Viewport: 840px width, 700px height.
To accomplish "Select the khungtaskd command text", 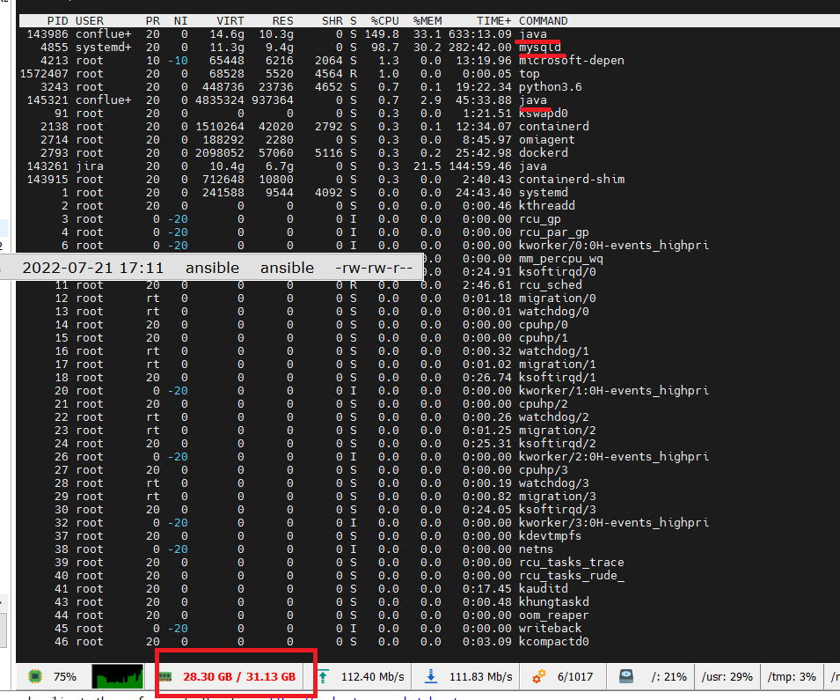I will (553, 602).
